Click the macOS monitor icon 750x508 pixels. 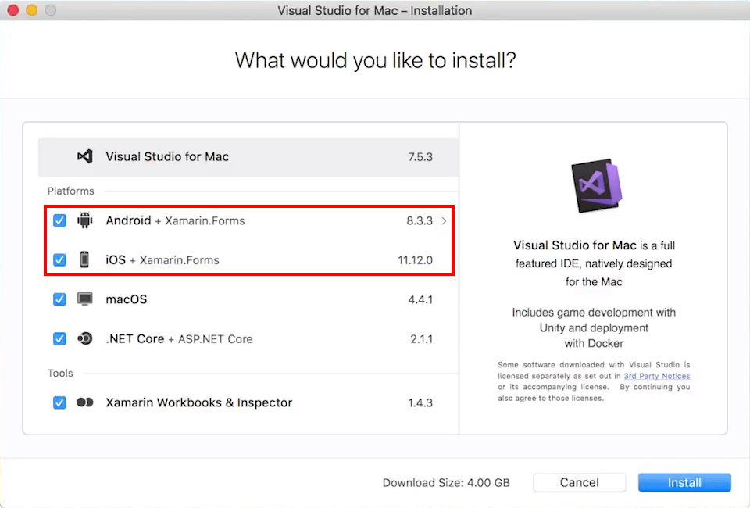click(84, 299)
